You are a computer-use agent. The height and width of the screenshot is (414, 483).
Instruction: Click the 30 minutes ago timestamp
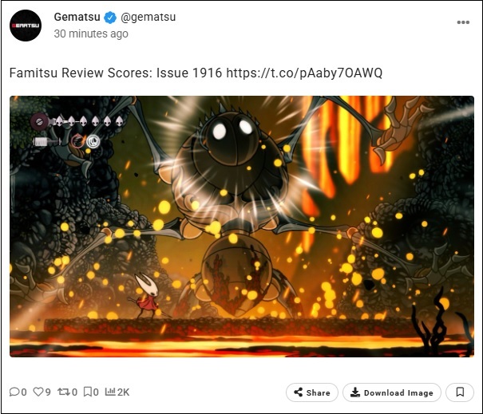tap(91, 34)
